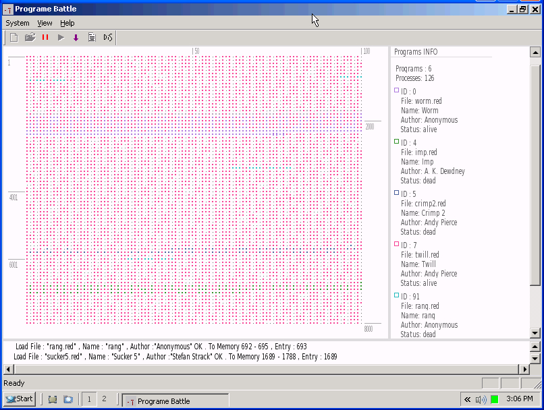
Task: Click the "Status: alive" text under Worm
Action: pyautogui.click(x=418, y=129)
